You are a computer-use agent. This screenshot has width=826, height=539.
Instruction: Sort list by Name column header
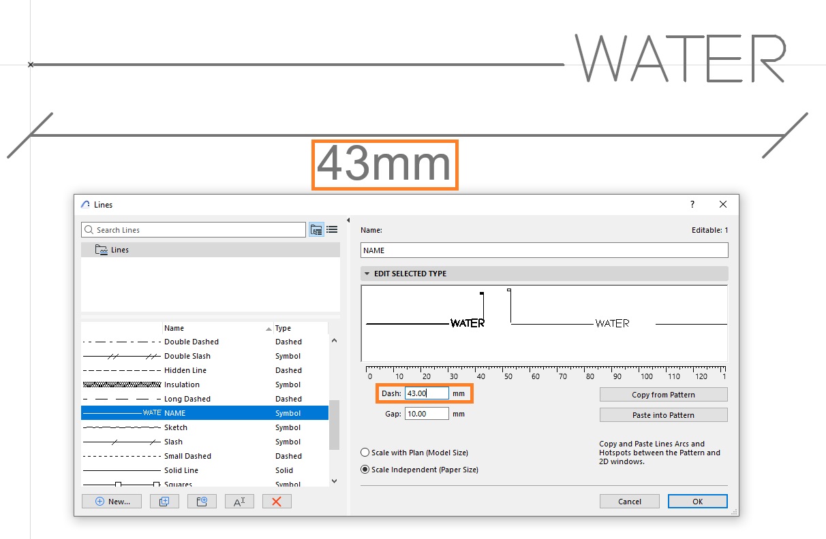[x=217, y=328]
